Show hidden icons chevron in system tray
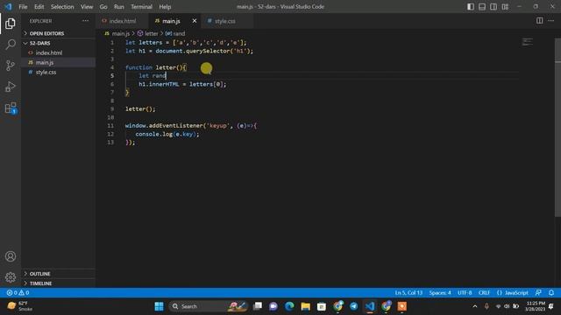Screen dimensions: 561x315 475,306
